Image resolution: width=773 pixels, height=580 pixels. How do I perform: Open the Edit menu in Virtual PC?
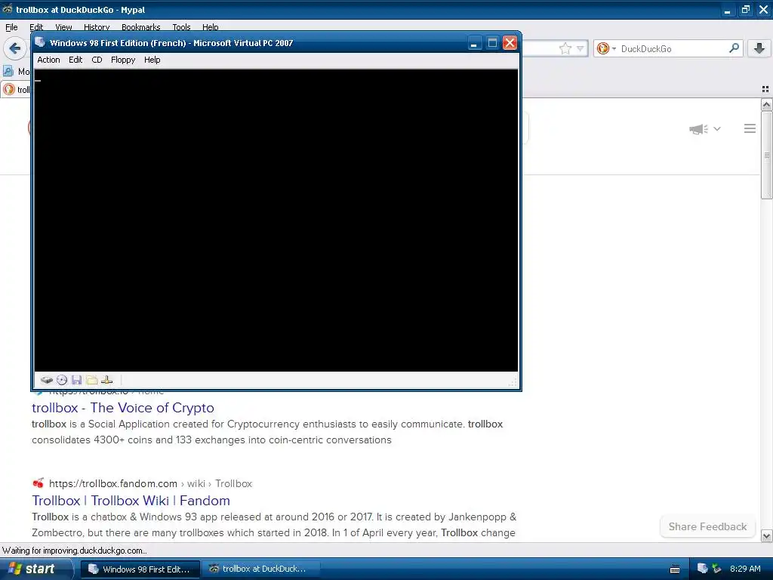pyautogui.click(x=75, y=60)
